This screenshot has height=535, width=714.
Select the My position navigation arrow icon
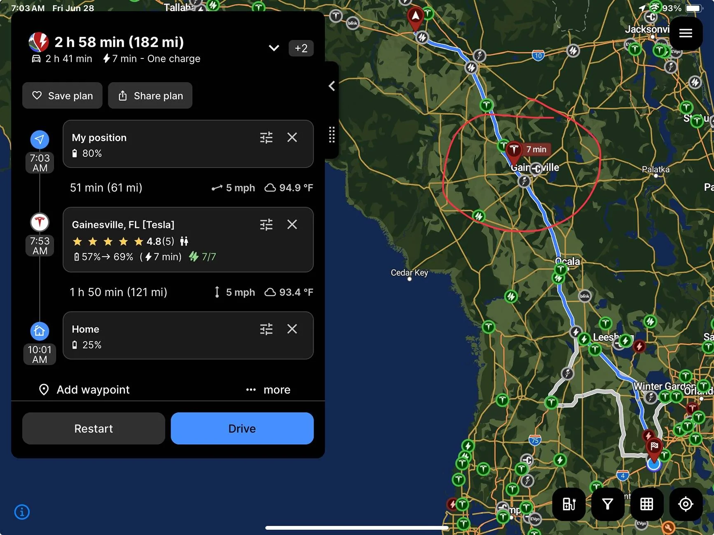(40, 140)
